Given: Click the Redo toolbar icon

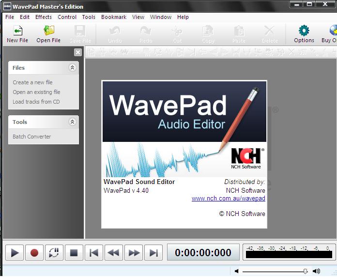Looking at the screenshot, I should (x=146, y=31).
